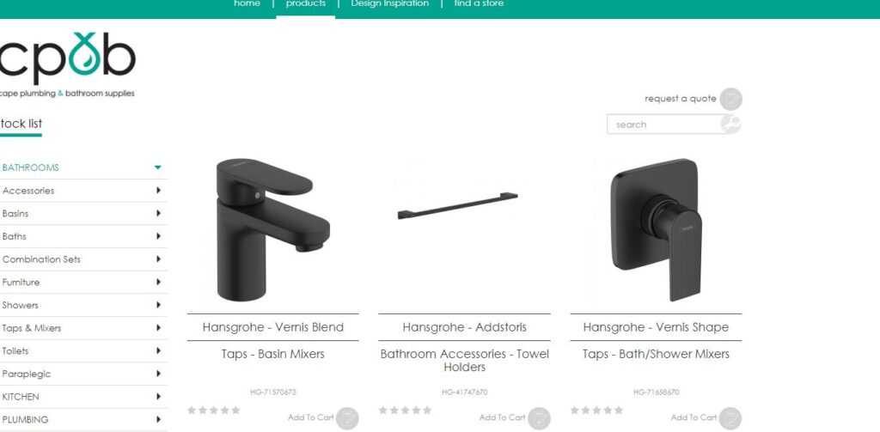This screenshot has height=432, width=880.
Task: Rate Vernis Shape with star rating
Action: tap(596, 411)
